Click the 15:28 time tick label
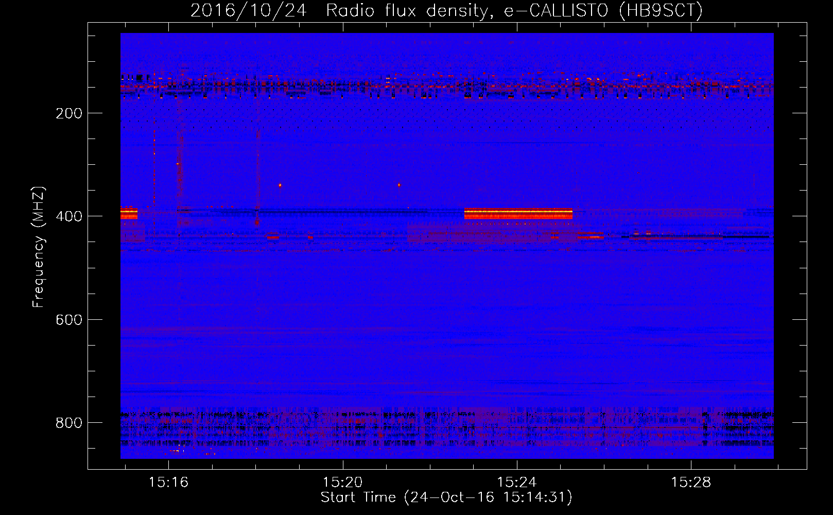Viewport: 833px width, 515px height. click(690, 482)
